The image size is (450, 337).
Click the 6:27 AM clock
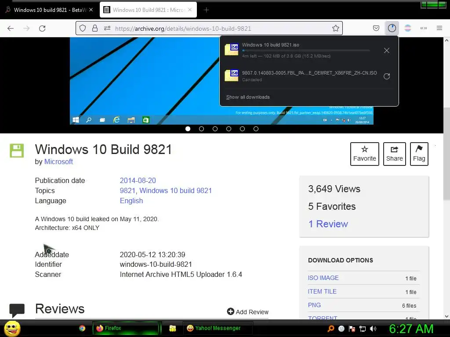click(x=411, y=329)
